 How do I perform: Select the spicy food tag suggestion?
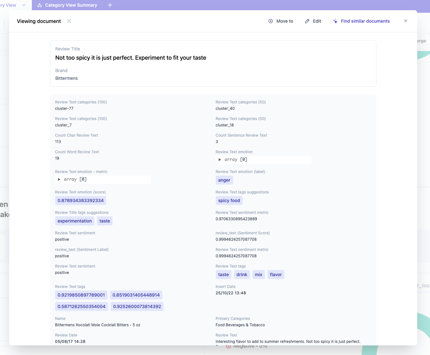point(229,200)
